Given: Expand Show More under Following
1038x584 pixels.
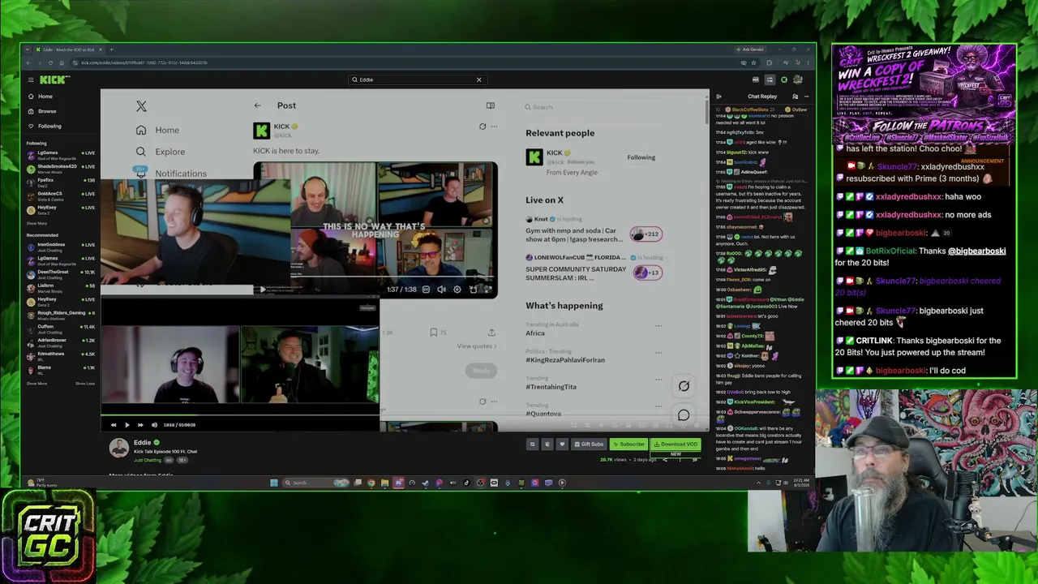Looking at the screenshot, I should 36,223.
